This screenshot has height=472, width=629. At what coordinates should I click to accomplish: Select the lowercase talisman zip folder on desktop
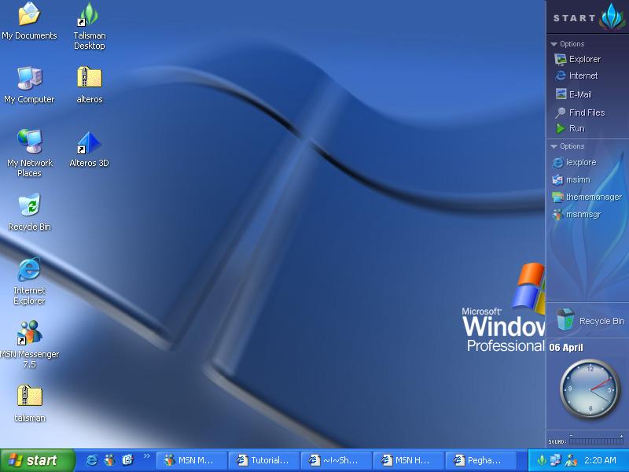(29, 404)
